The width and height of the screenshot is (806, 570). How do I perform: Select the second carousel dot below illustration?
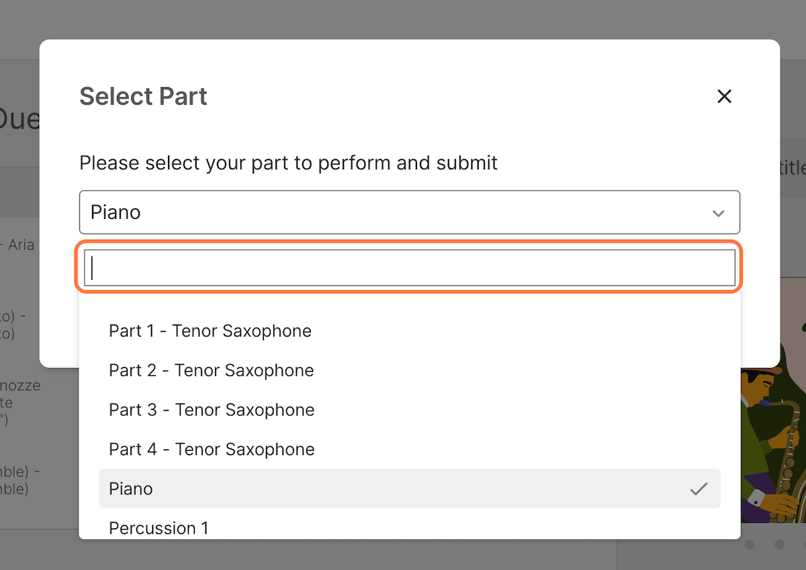pyautogui.click(x=779, y=544)
